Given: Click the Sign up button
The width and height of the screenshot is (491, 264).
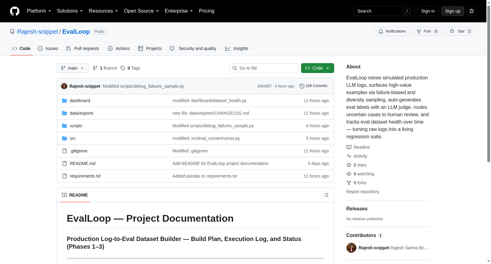Looking at the screenshot, I should click(453, 11).
